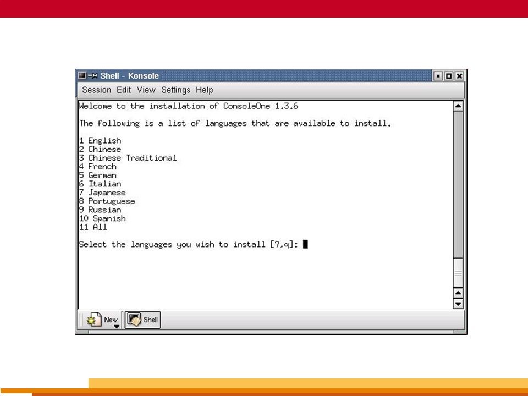The height and width of the screenshot is (396, 528).
Task: Click the "Select the languages" prompt text
Action: [x=189, y=244]
